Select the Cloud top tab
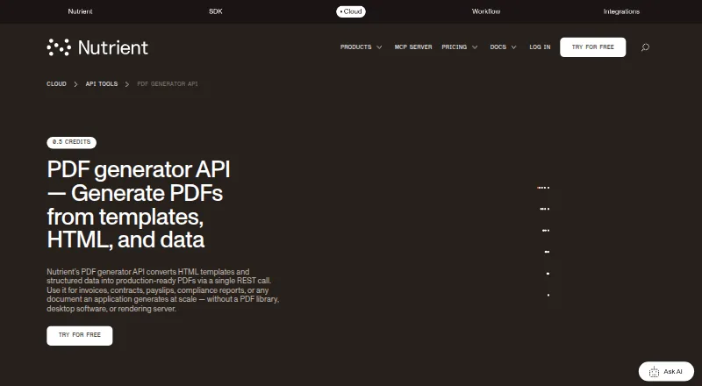702x386 pixels. (351, 11)
